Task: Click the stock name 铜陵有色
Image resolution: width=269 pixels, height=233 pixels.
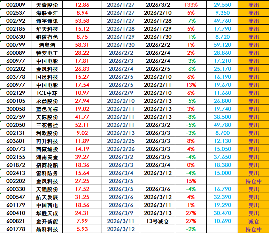Action: pyautogui.click(x=47, y=37)
